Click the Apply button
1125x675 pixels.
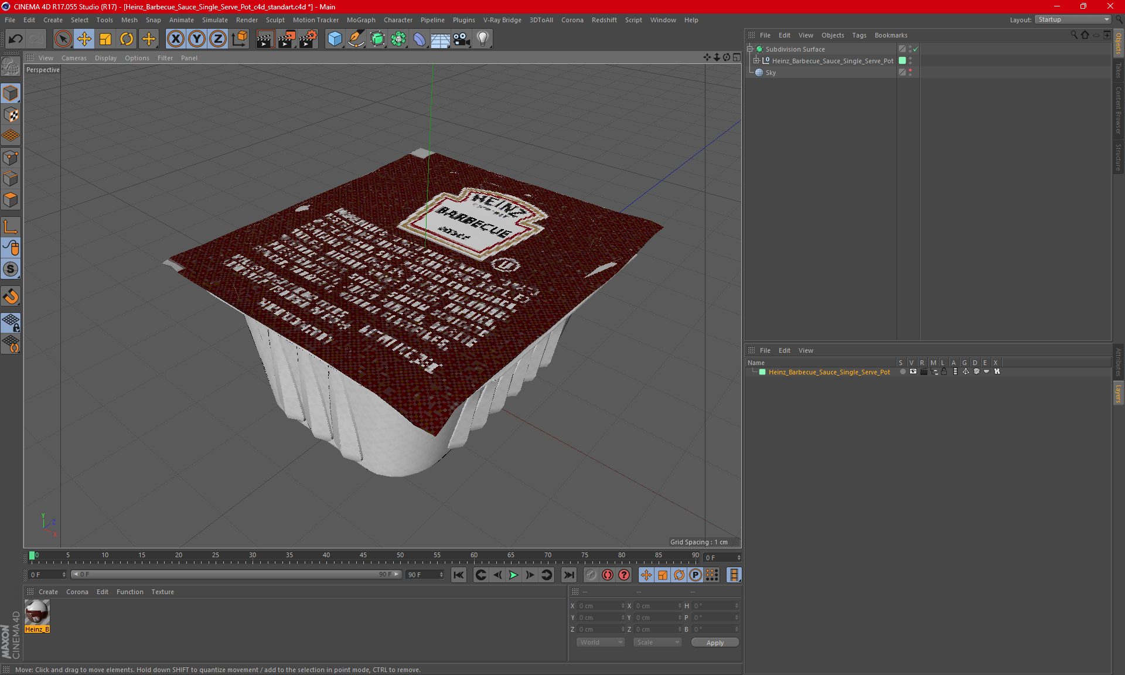(715, 643)
